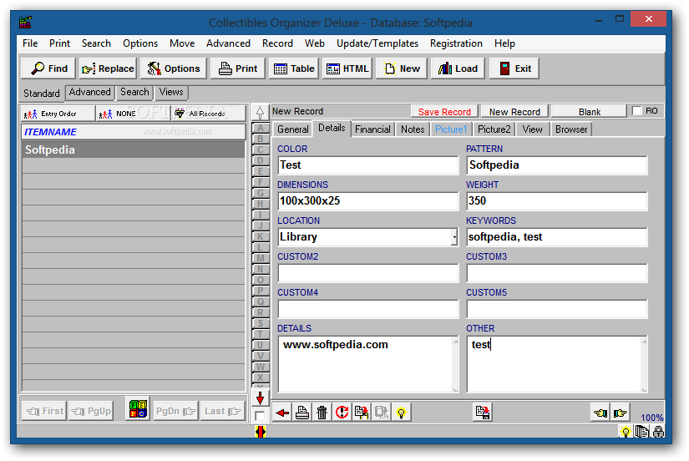The height and width of the screenshot is (461, 689).
Task: Click the empty CUSTOM2 input field
Action: [368, 273]
